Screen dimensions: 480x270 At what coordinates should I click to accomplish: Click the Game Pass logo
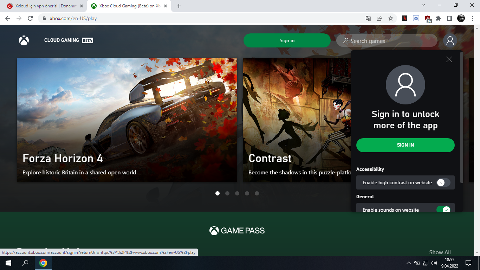pos(237,231)
